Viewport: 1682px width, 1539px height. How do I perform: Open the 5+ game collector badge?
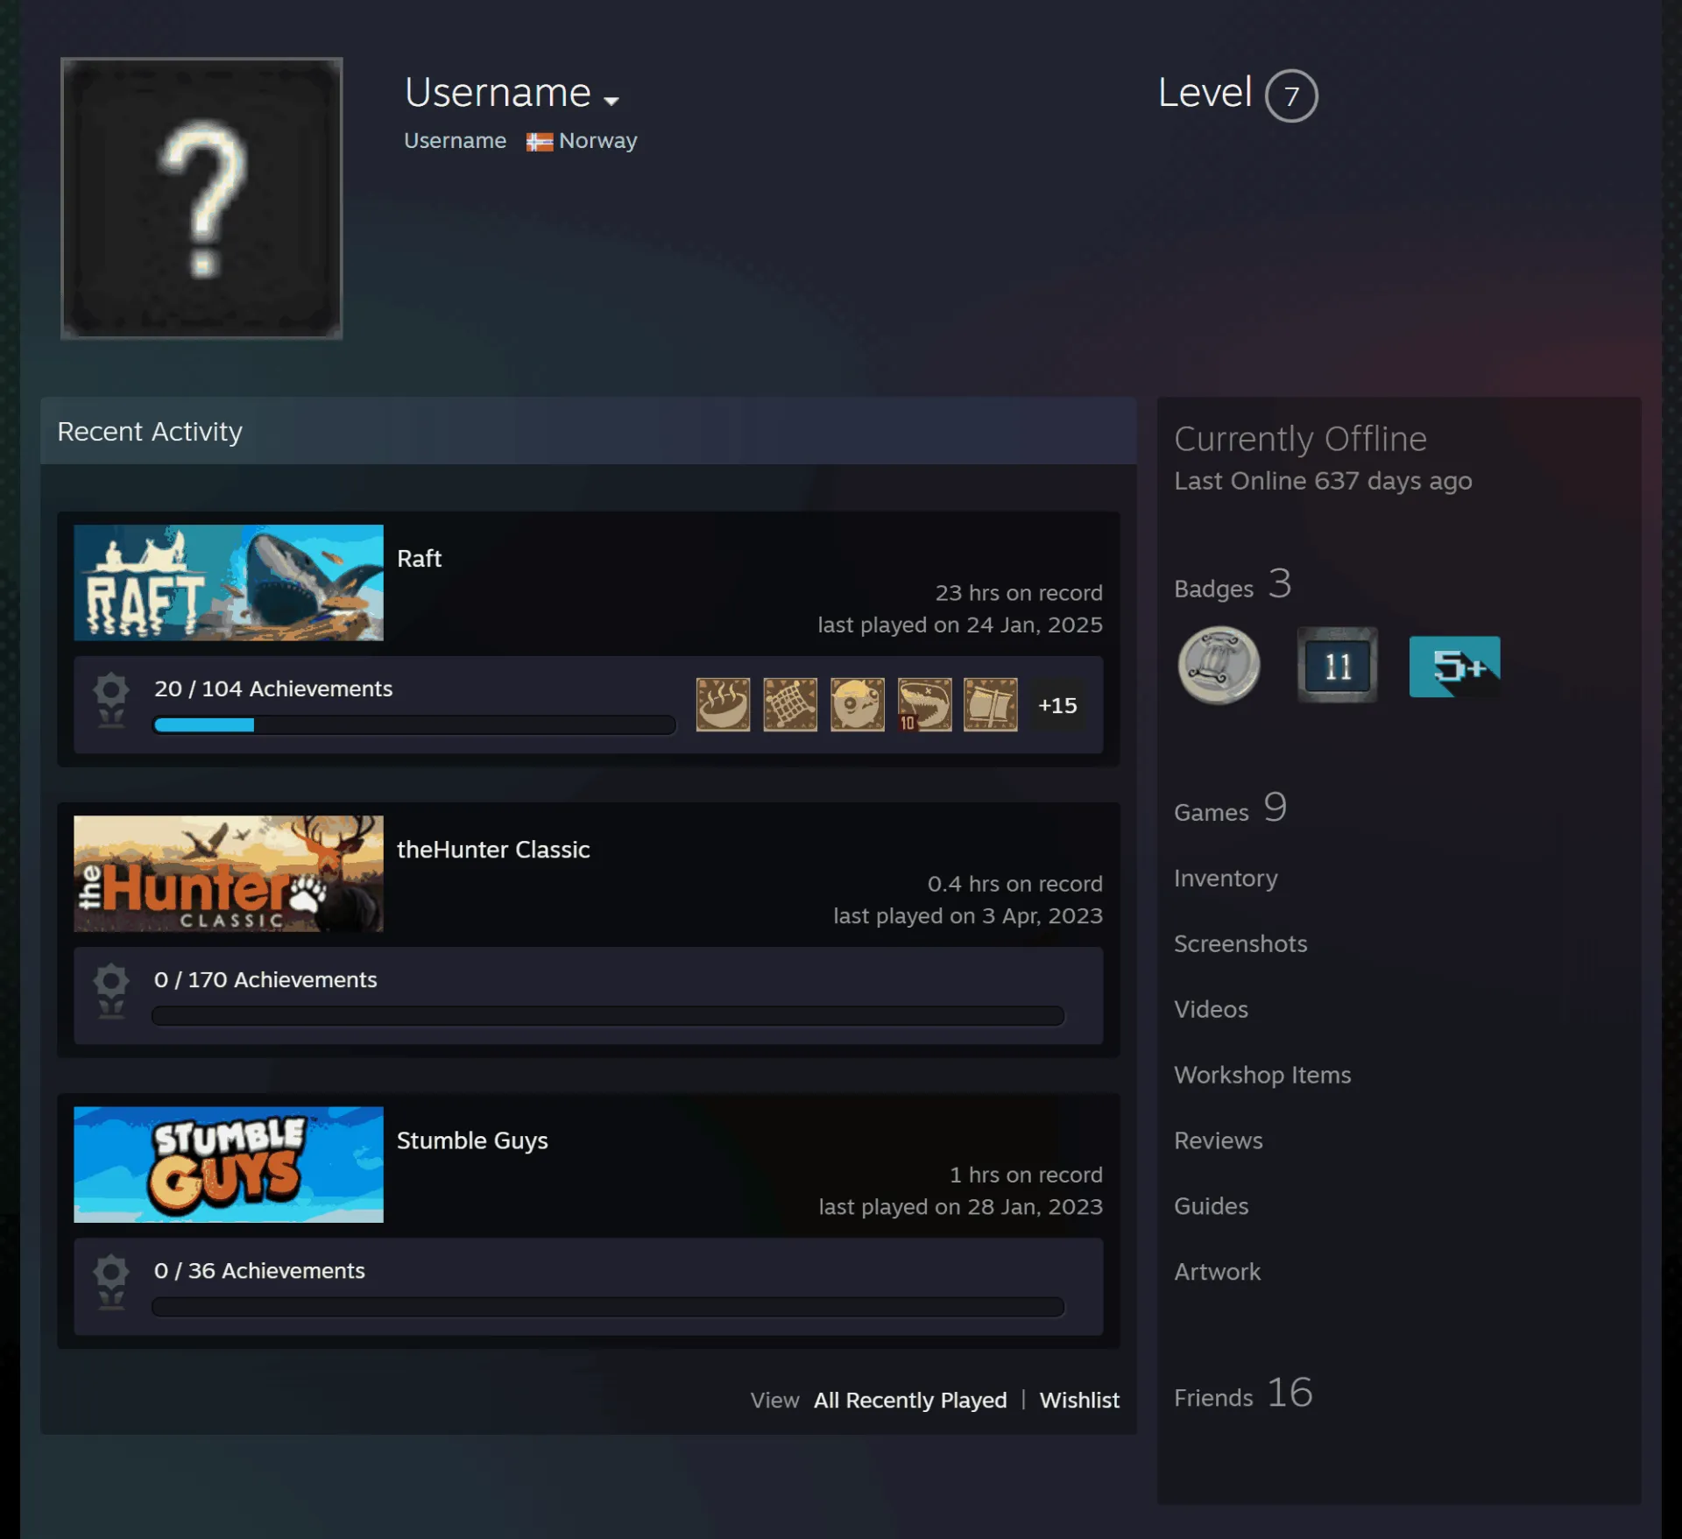(1455, 667)
